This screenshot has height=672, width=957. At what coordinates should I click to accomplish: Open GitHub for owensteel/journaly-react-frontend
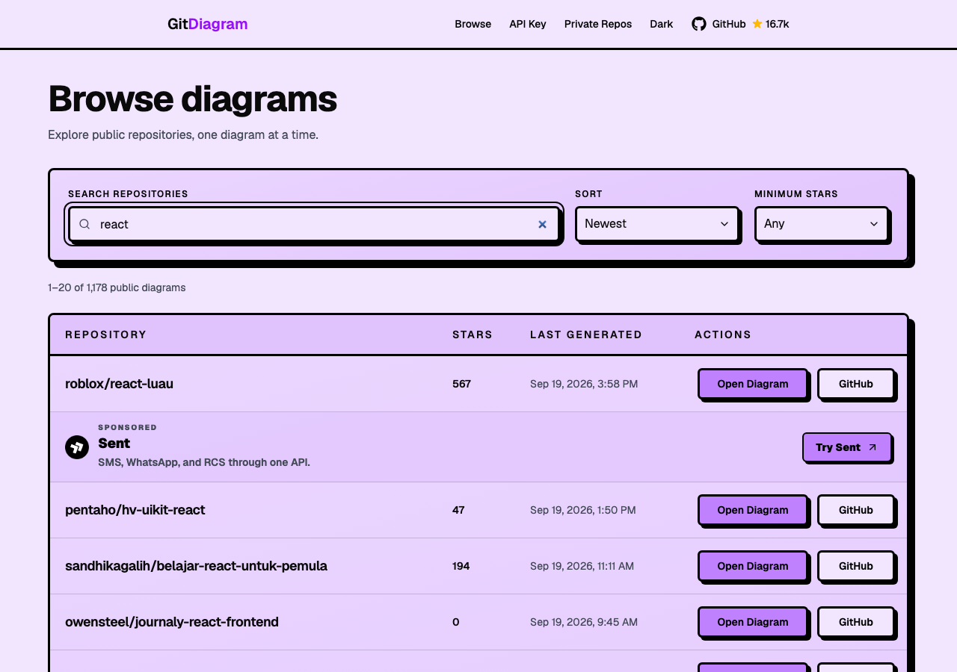[x=856, y=622]
